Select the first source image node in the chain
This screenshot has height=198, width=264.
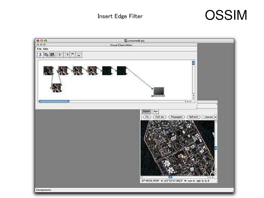(x=48, y=71)
